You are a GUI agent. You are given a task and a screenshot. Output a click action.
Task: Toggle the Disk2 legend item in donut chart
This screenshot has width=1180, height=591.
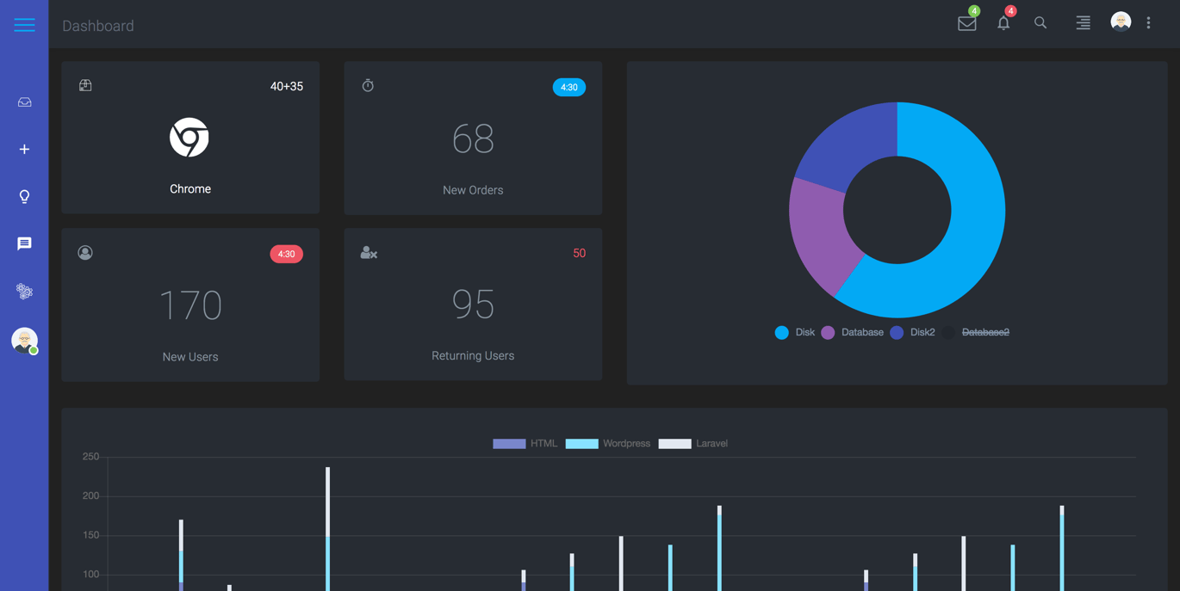coord(912,332)
